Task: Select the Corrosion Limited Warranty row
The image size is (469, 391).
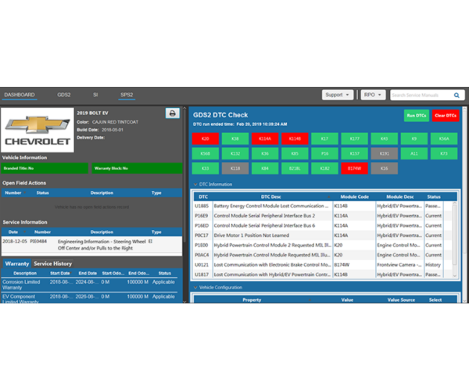Action: coord(91,285)
